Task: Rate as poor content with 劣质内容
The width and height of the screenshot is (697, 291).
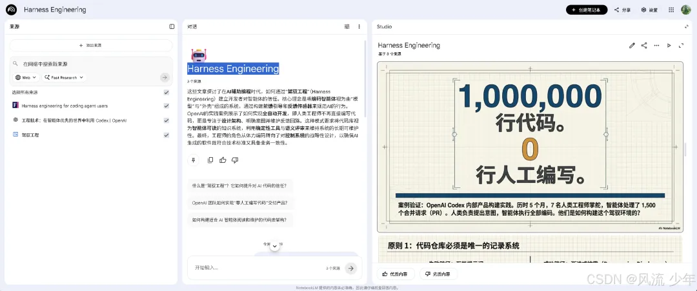Action: click(x=438, y=274)
